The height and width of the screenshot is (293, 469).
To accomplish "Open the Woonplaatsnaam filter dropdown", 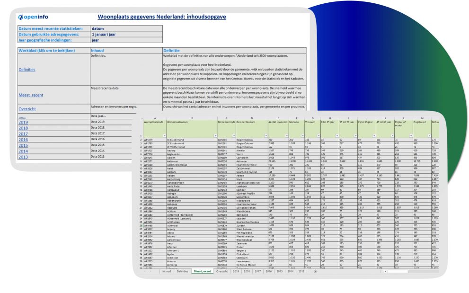I will [215, 136].
